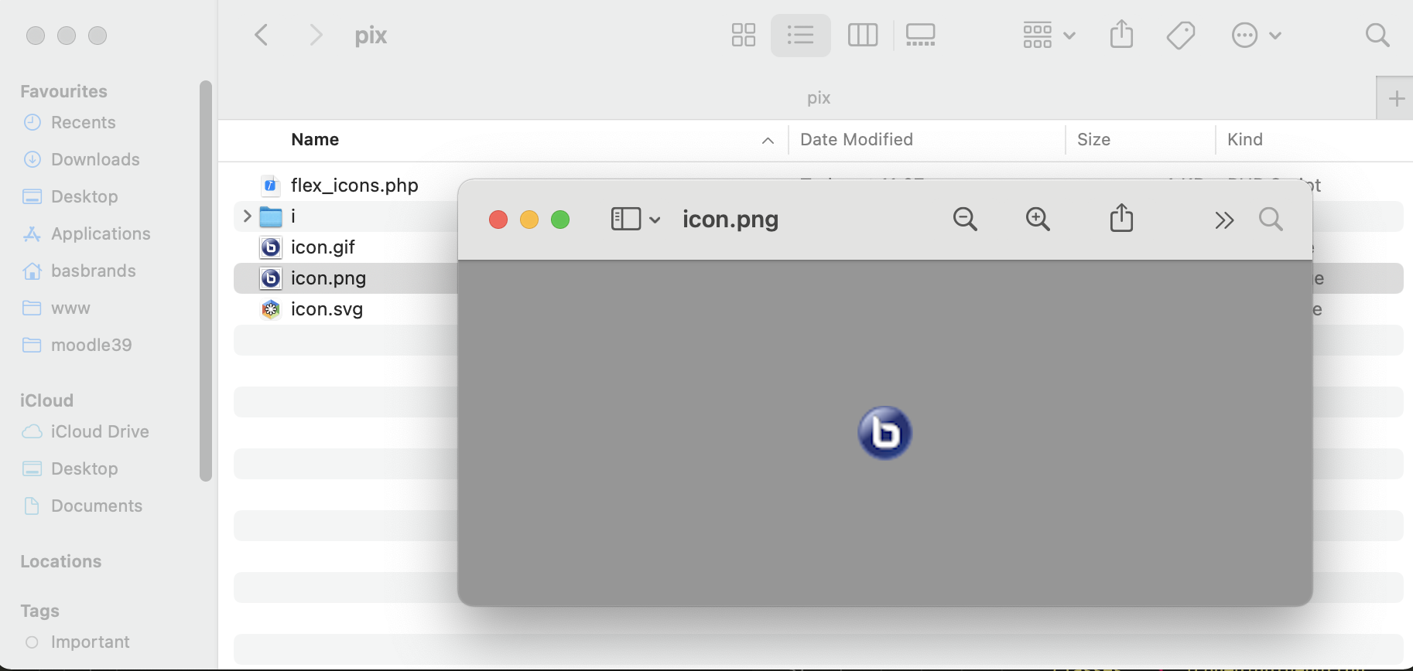Select the Important tag in sidebar
The width and height of the screenshot is (1413, 671).
[x=90, y=642]
